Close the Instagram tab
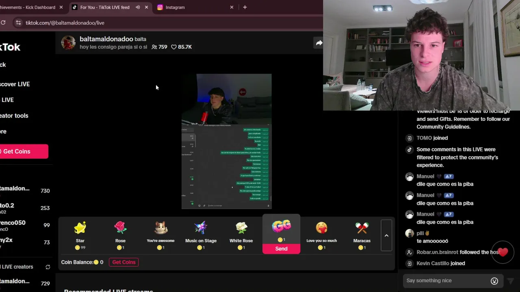This screenshot has width=520, height=292. [232, 7]
